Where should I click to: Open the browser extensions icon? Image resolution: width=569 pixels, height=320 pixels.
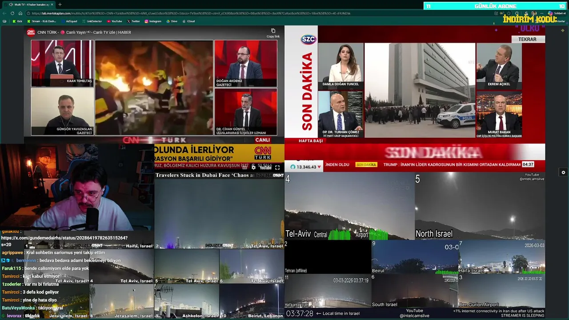517,13
